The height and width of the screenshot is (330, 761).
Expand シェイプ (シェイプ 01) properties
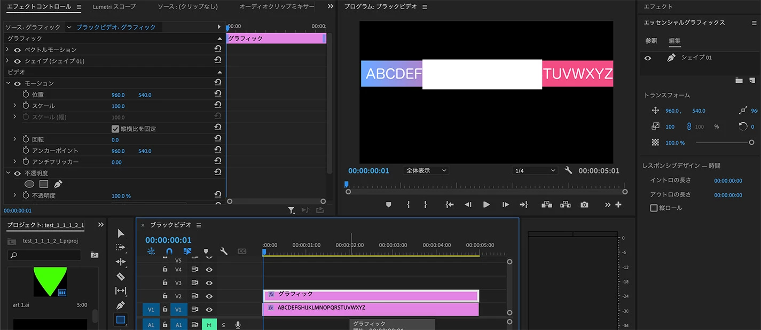pyautogui.click(x=7, y=61)
